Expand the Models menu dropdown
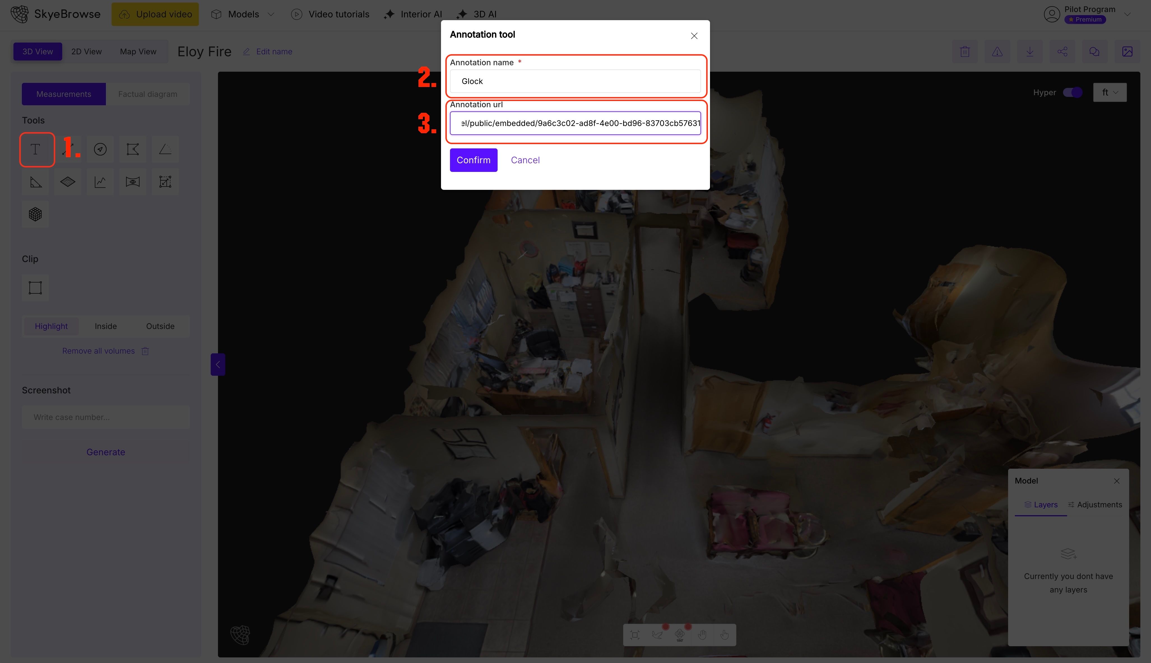Viewport: 1151px width, 663px height. [243, 14]
